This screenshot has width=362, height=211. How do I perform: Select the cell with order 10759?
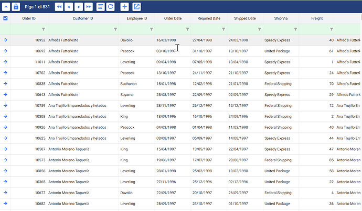29,106
